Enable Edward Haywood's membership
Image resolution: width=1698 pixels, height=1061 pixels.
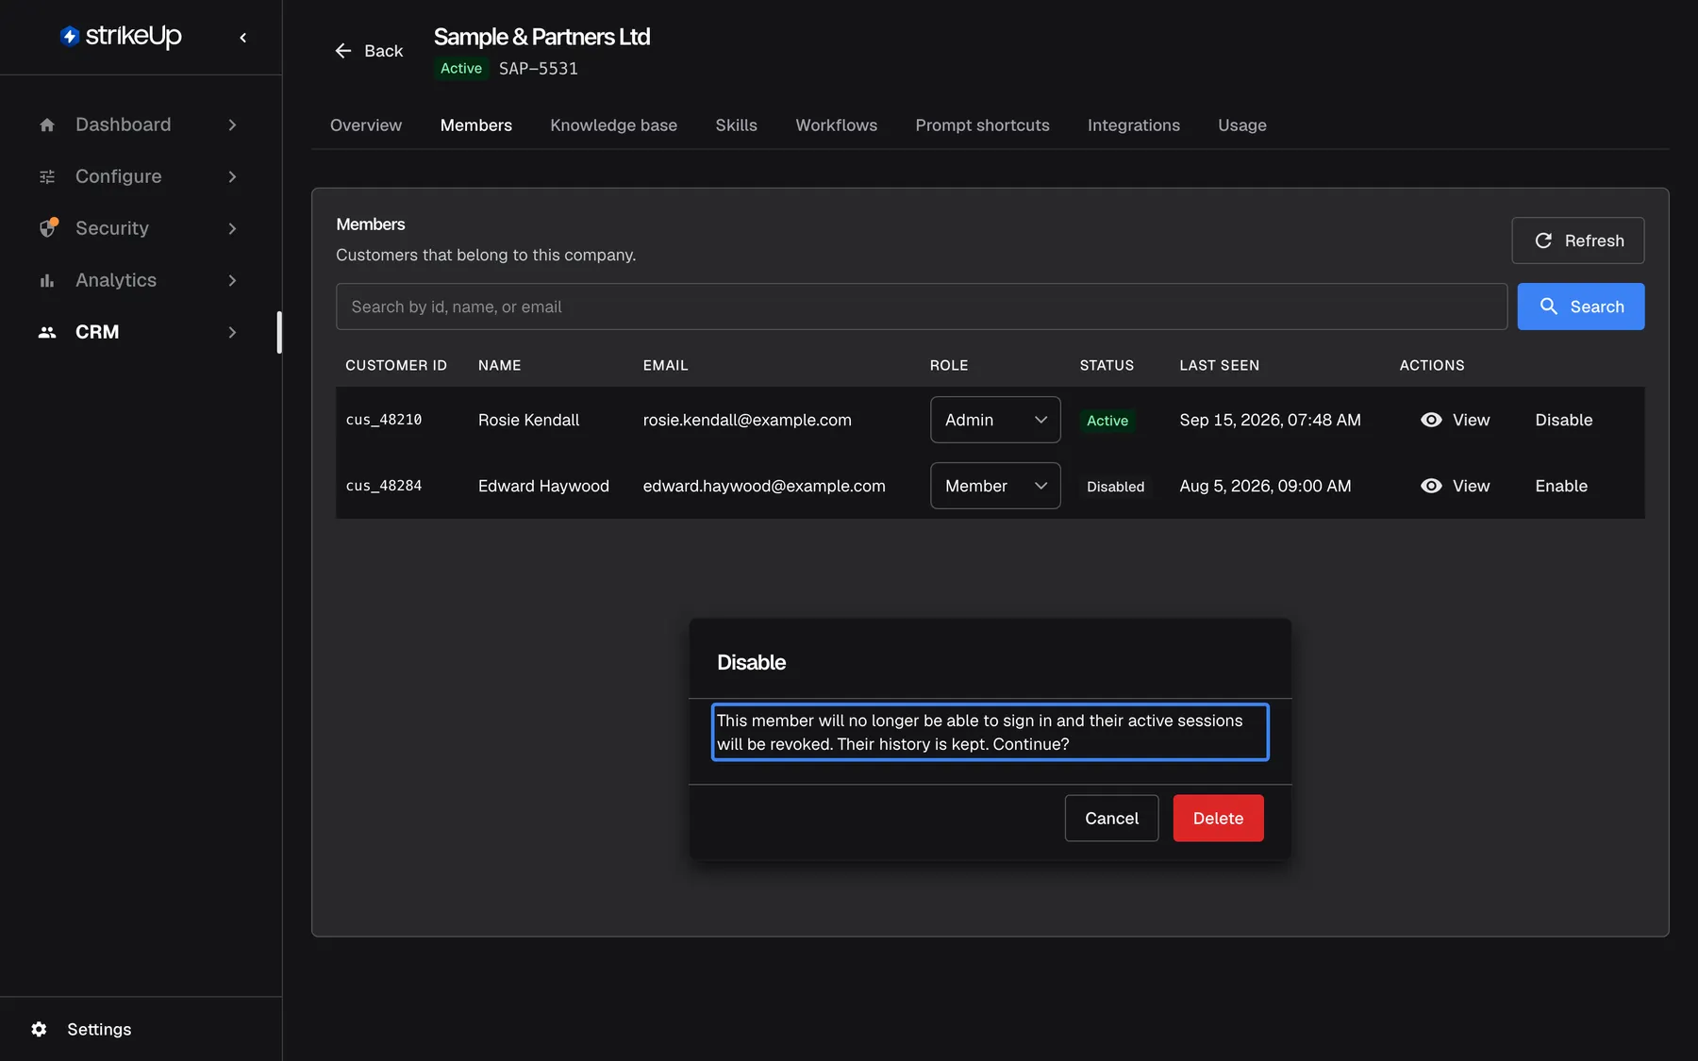[1561, 486]
